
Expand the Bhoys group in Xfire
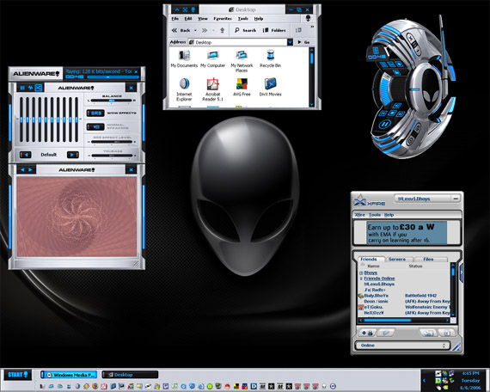click(x=361, y=273)
